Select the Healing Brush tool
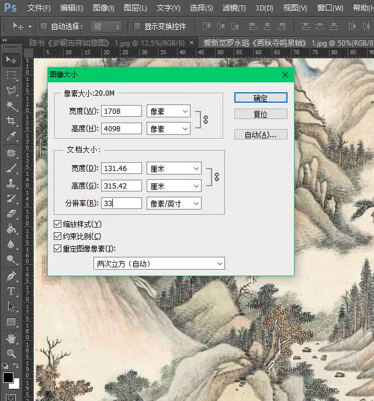Viewport: 374px width, 401px height. 11,153
